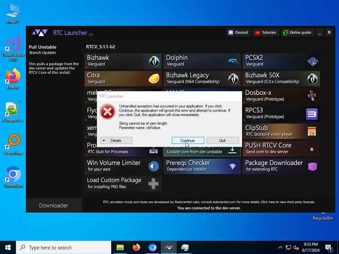Open the Discord link in RTC Launcher
This screenshot has width=339, height=254.
click(x=238, y=32)
